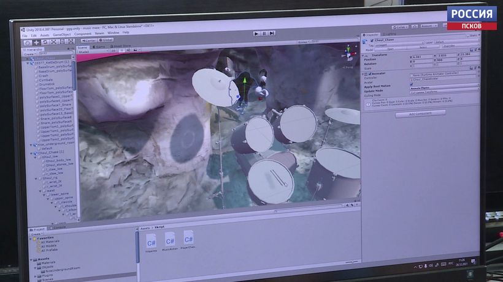This screenshot has width=503, height=282.
Task: Open the File menu
Action: click(x=25, y=36)
